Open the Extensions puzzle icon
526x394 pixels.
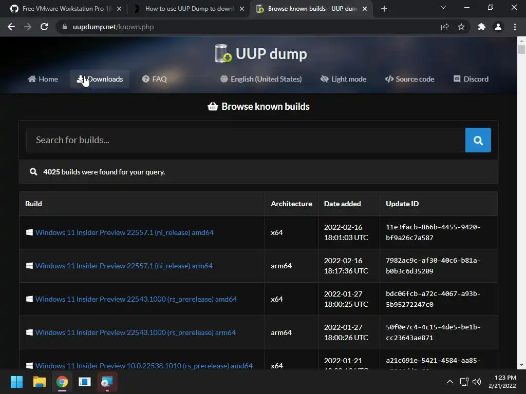(x=482, y=27)
